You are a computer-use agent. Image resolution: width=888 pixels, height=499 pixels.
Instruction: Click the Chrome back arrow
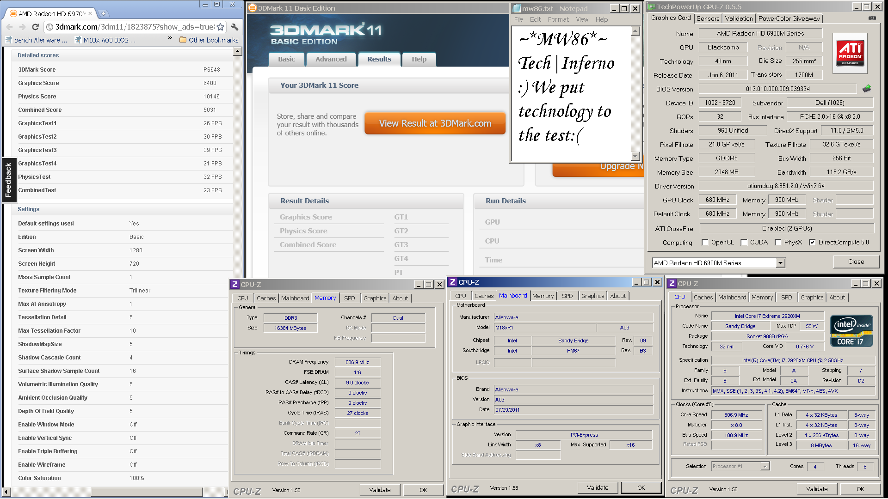tap(9, 27)
